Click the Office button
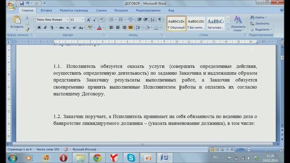The image size is (290, 163). tap(11, 6)
